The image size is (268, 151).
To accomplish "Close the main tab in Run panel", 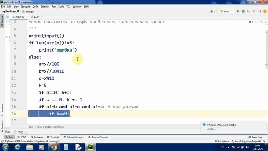I will (25, 132).
